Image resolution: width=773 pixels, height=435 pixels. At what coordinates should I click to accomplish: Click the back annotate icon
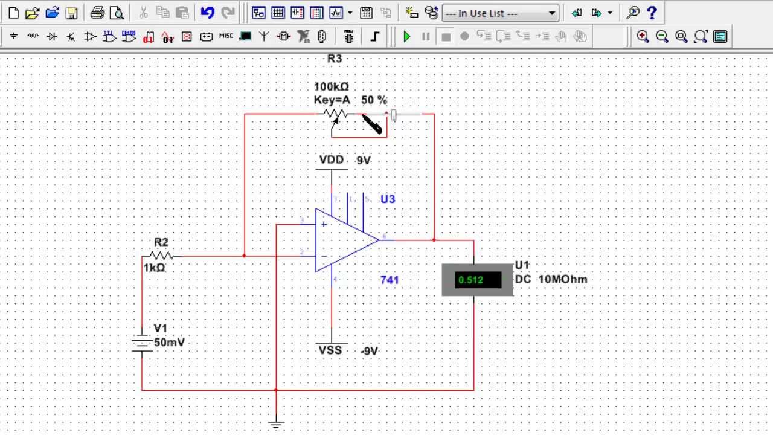[x=577, y=13]
